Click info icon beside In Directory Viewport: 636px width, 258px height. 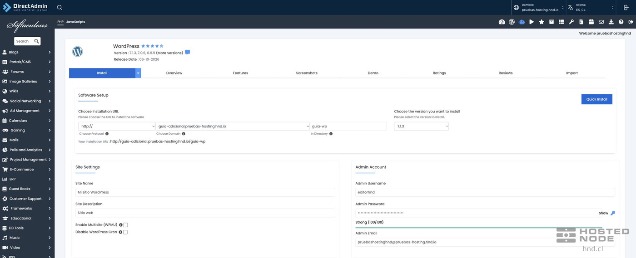tap(331, 134)
